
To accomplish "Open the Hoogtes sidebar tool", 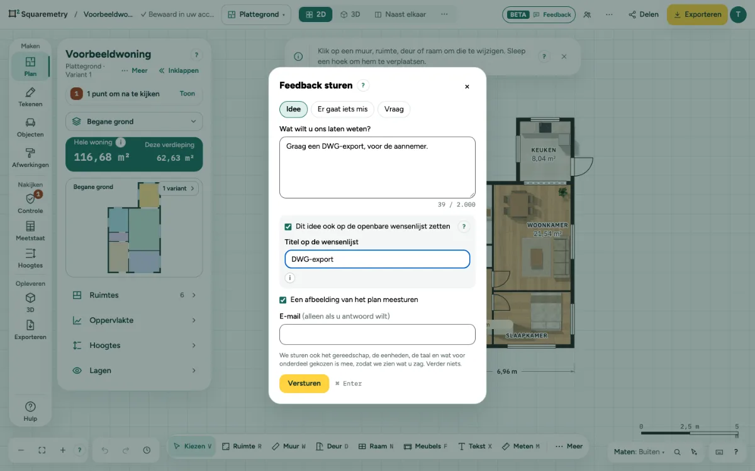I will (x=30, y=257).
